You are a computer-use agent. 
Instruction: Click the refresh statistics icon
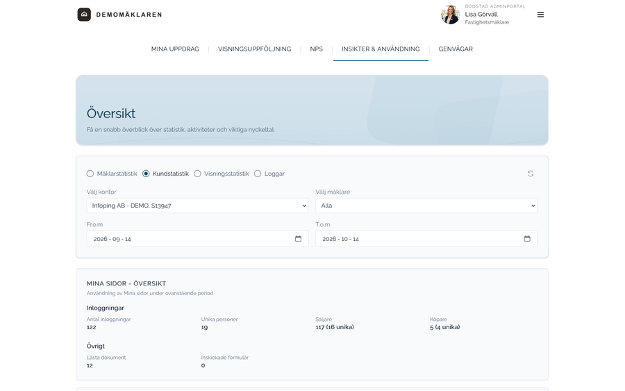point(531,174)
